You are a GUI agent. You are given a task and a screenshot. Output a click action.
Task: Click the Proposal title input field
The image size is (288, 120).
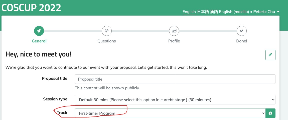tap(175, 79)
